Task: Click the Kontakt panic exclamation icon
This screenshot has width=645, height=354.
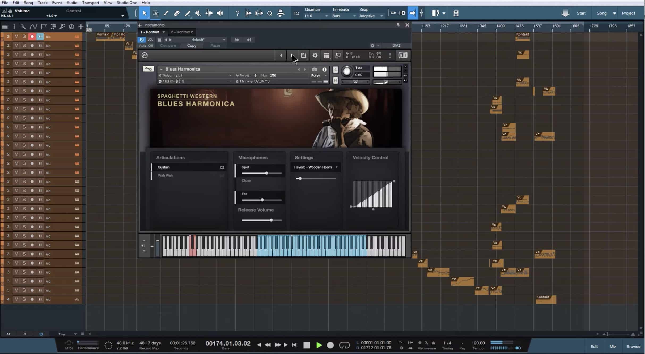Action: [390, 55]
